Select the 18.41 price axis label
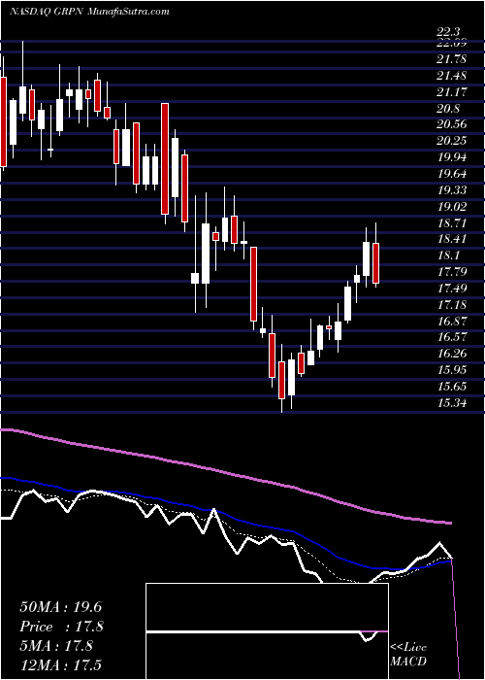 point(452,239)
